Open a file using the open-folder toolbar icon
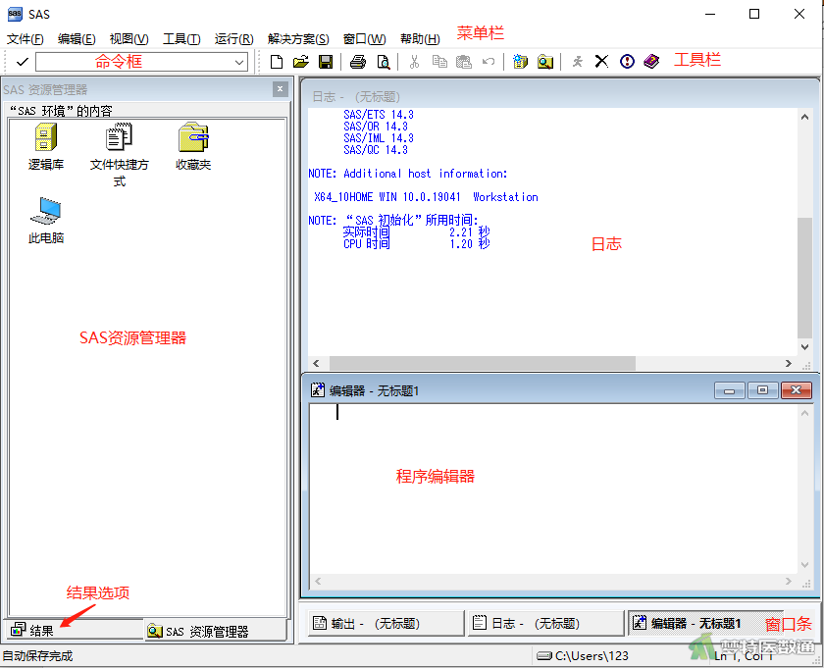The height and width of the screenshot is (668, 824). [x=301, y=62]
